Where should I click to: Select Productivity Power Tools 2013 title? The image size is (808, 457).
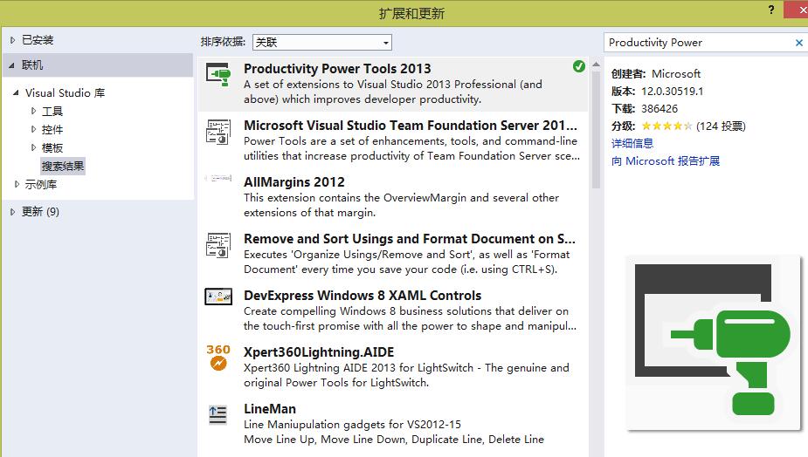(337, 68)
